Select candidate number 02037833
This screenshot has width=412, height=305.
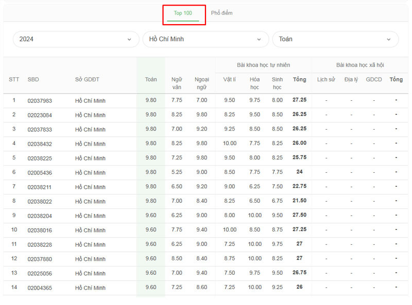coord(40,130)
